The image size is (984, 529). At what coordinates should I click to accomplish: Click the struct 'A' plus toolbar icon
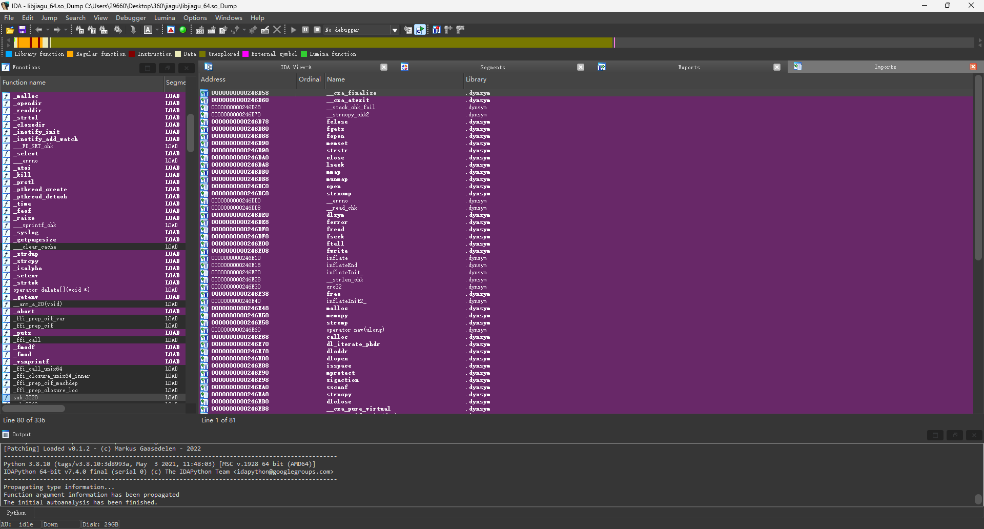[223, 30]
